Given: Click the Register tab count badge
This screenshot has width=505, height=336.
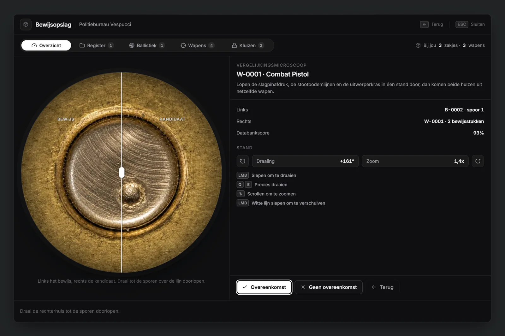Looking at the screenshot, I should (x=111, y=45).
